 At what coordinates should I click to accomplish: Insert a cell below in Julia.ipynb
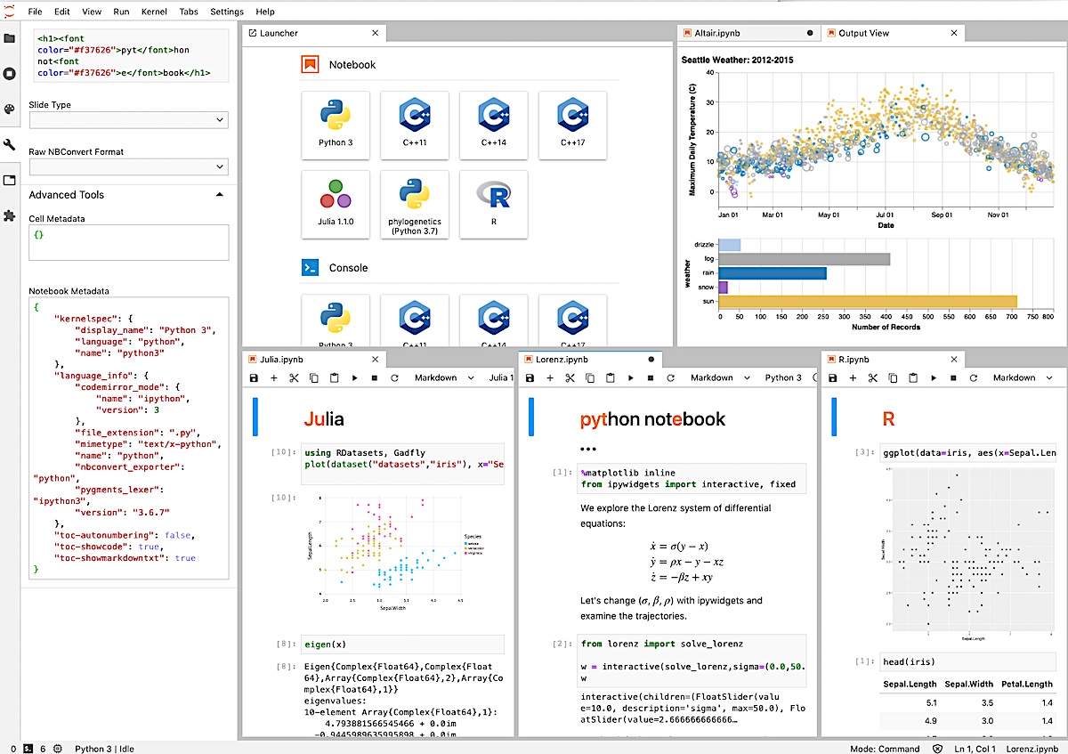pos(274,377)
